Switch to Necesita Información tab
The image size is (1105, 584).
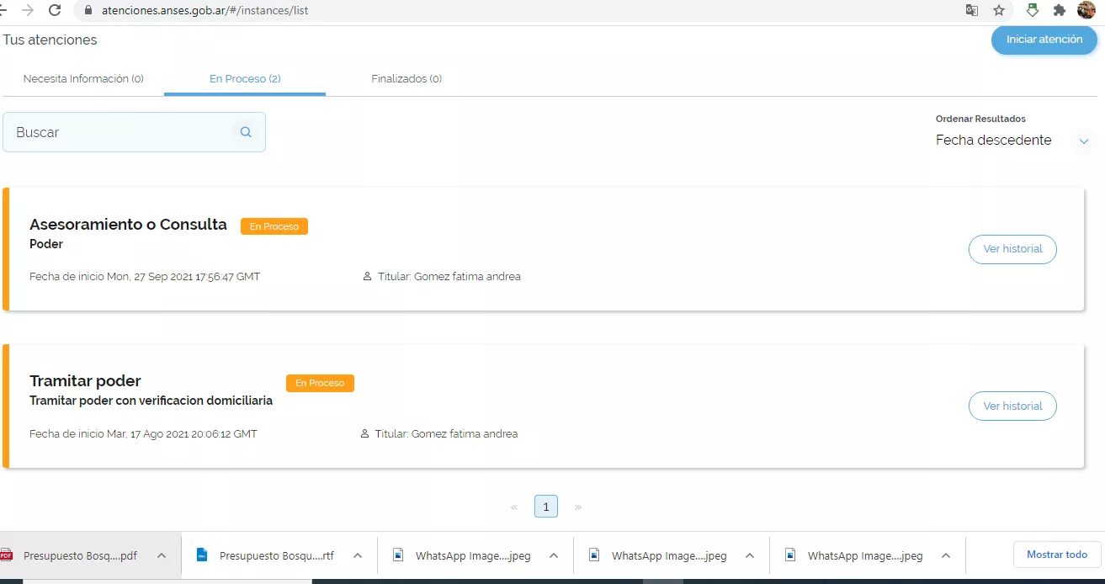pyautogui.click(x=83, y=79)
